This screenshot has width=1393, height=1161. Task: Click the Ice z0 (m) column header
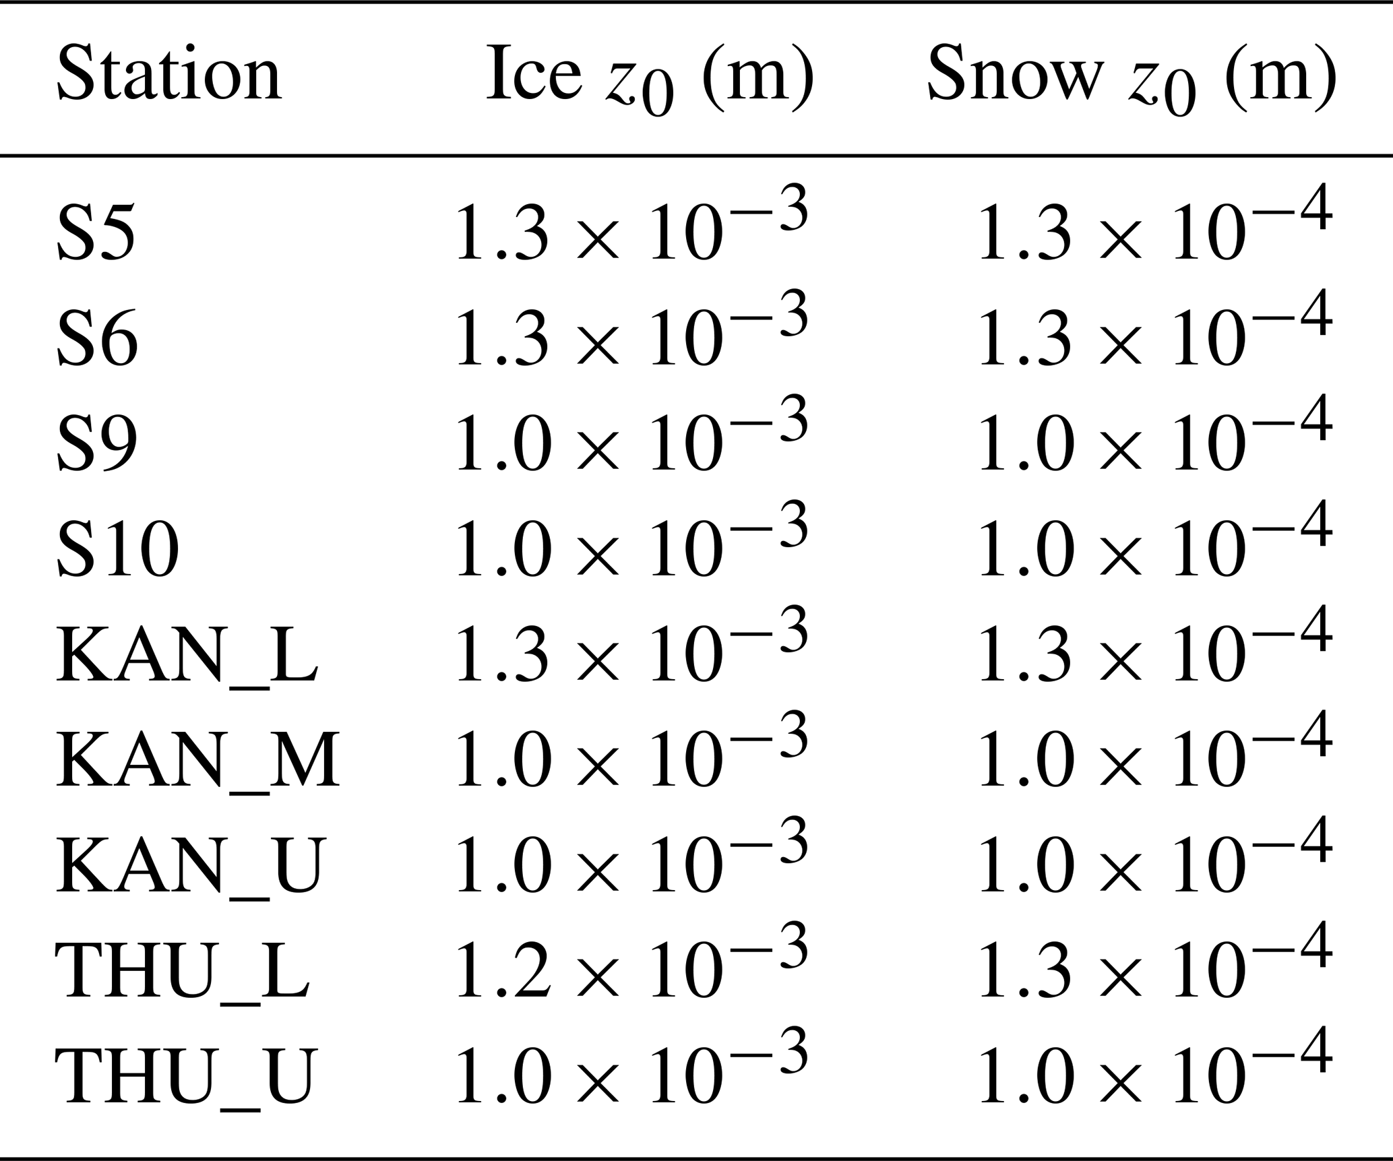coord(650,77)
